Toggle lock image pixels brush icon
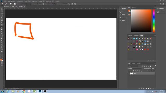Image resolution: width=166 pixels, height=93 pixels. (135, 71)
